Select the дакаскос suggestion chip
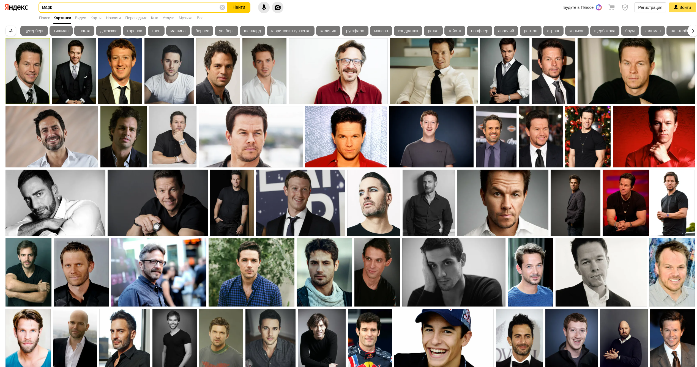The height and width of the screenshot is (367, 697). coord(109,31)
